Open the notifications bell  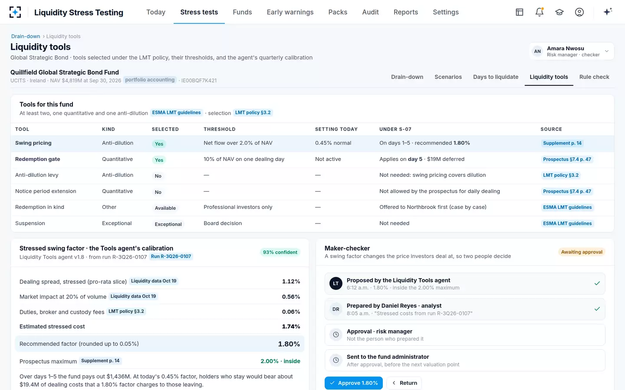tap(539, 12)
